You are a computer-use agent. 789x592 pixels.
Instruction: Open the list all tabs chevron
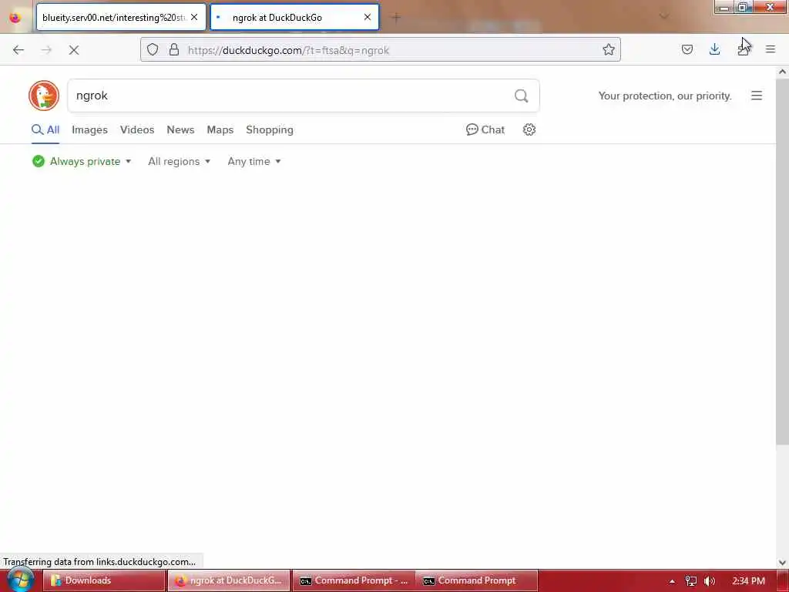[x=664, y=17]
